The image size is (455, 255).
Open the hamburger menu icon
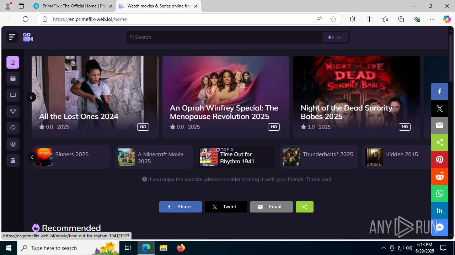(x=12, y=37)
